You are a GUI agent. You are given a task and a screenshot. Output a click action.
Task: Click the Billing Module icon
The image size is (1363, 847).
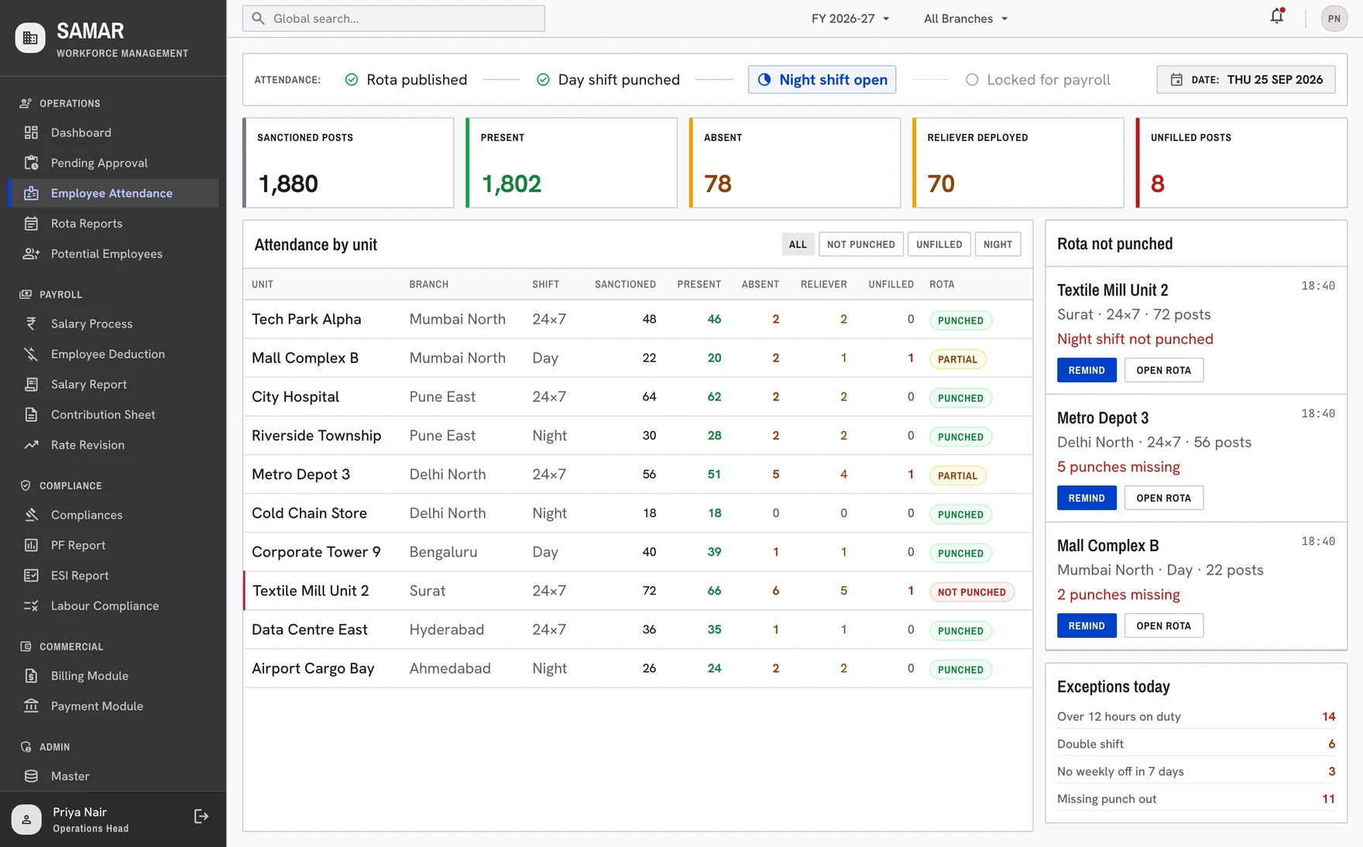31,676
